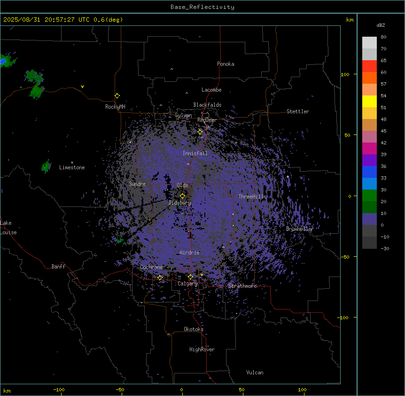
Task: Pick the blue 36-33 dBZ legend swatch
Action: pyautogui.click(x=369, y=172)
